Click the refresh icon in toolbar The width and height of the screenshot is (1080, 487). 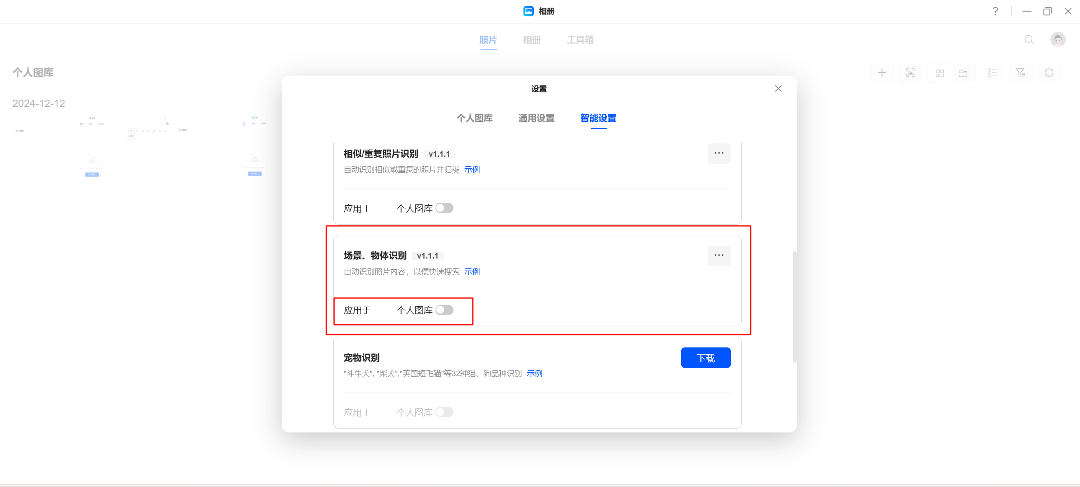pyautogui.click(x=1049, y=73)
